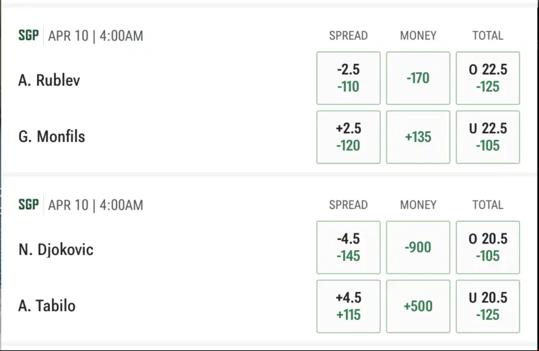
Task: Choose Over 22.5 total at -125
Action: click(x=488, y=78)
